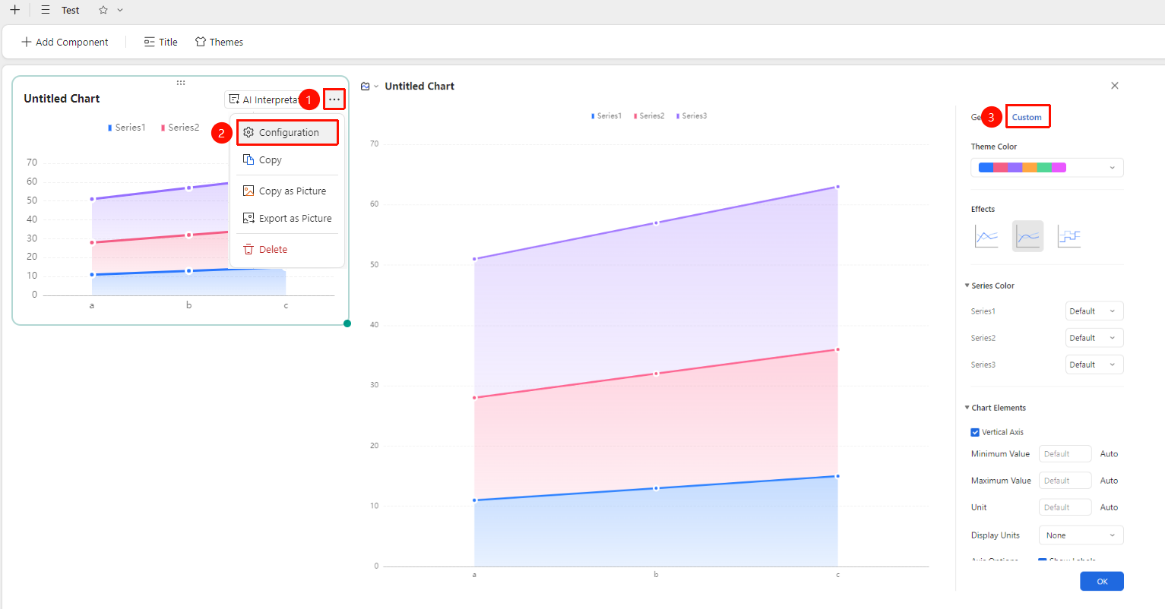This screenshot has width=1165, height=609.
Task: Click Auto beside Minimum Value
Action: [x=1109, y=454]
